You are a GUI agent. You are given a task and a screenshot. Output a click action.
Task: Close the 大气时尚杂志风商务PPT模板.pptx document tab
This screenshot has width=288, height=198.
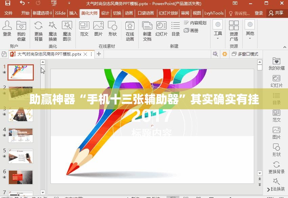pos(85,54)
